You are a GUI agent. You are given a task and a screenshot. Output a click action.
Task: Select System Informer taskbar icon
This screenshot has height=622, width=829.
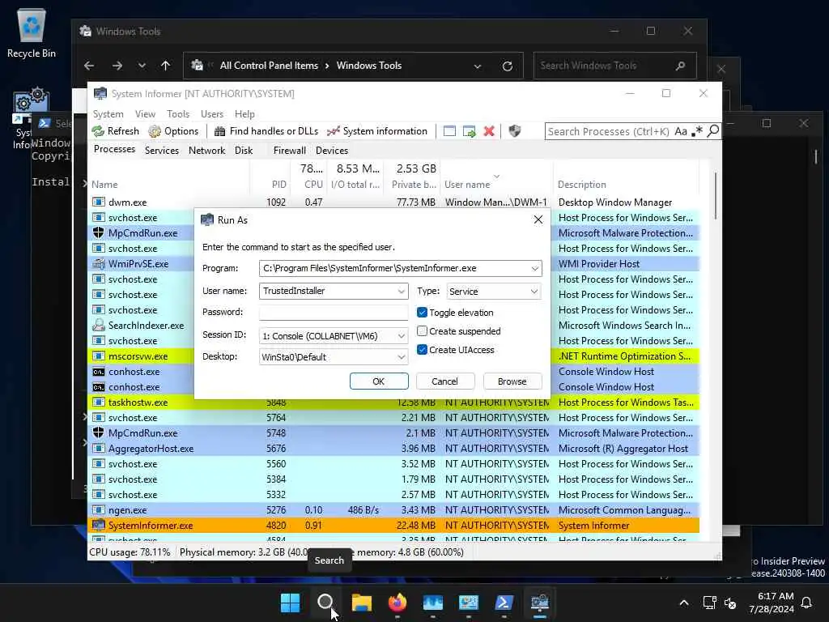tap(540, 603)
